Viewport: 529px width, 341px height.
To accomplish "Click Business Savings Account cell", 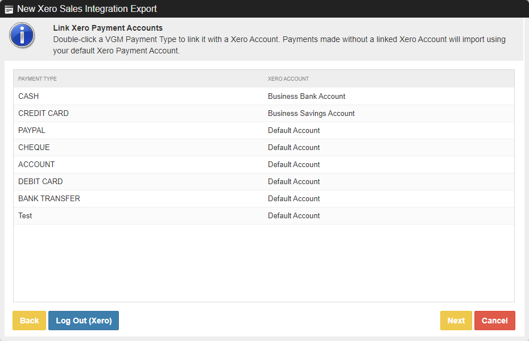I will point(311,113).
